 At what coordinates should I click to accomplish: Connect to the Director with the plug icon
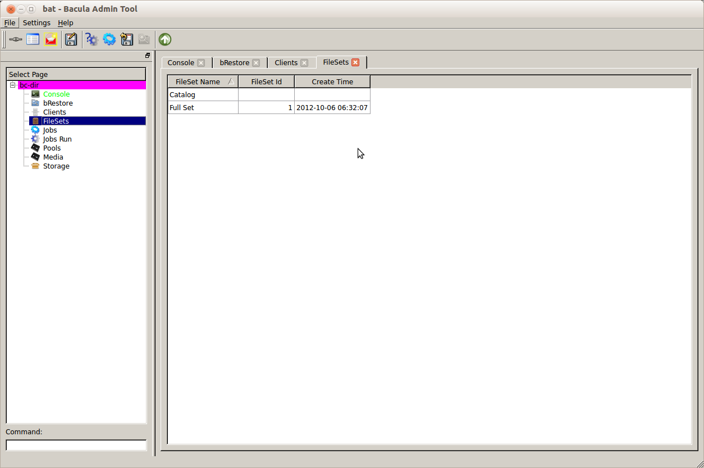click(x=15, y=39)
